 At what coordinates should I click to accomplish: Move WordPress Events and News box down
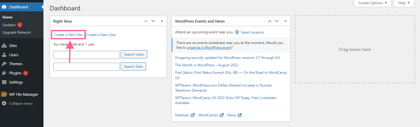pos(277,21)
